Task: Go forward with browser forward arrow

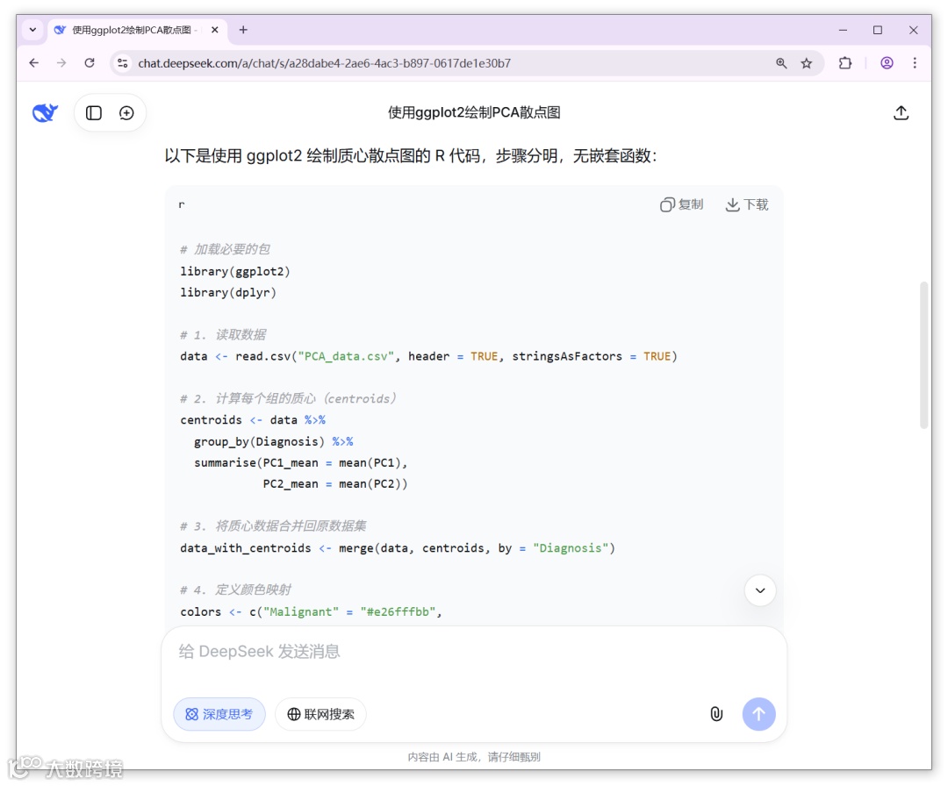Action: coord(61,63)
